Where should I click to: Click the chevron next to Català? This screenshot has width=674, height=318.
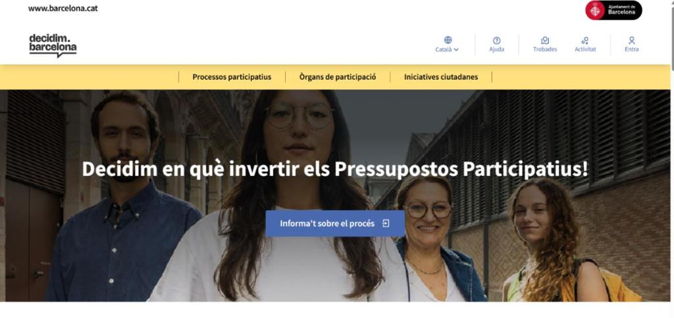point(456,49)
